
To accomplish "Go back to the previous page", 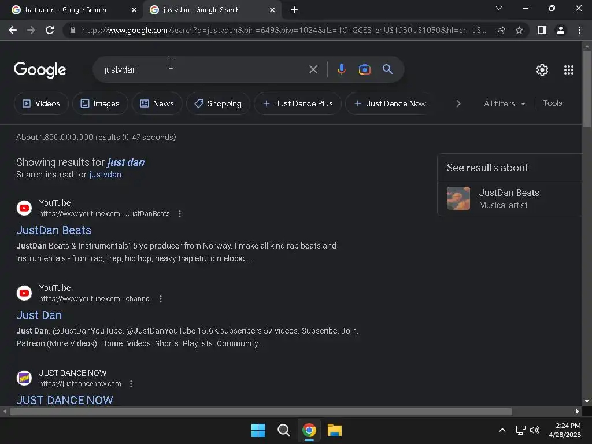I will tap(13, 30).
